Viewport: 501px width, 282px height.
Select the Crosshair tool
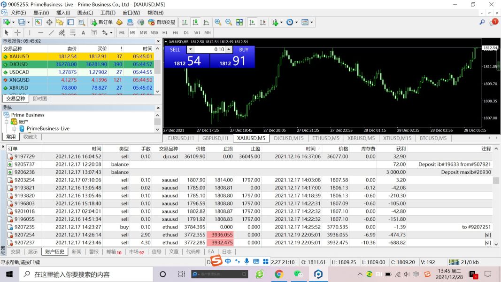[17, 33]
